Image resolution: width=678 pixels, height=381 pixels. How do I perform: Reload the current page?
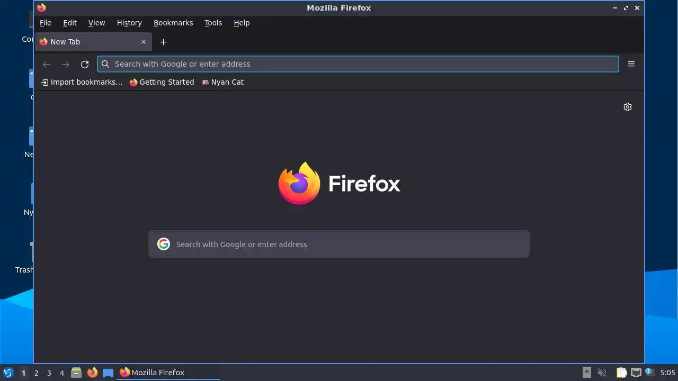pyautogui.click(x=85, y=64)
